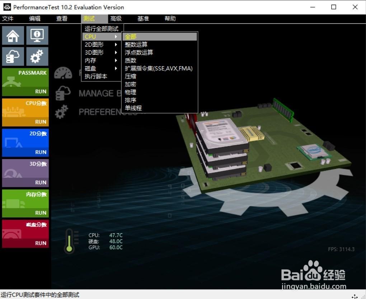Select 扩展指令集(SSE,AVX,FMA) test

click(160, 68)
